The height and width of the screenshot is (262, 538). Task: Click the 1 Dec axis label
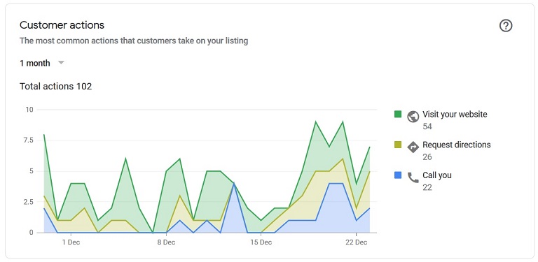coord(71,242)
